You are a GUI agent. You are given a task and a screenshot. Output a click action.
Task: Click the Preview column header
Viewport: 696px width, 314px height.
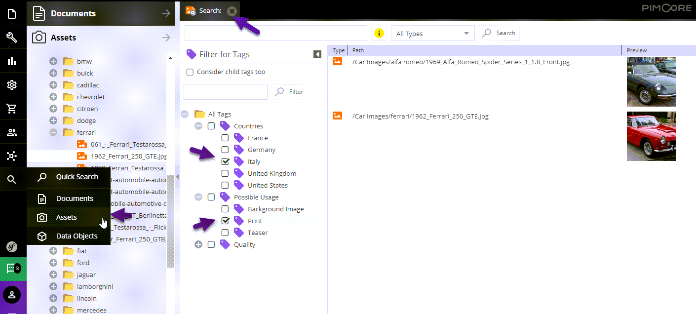[658, 50]
